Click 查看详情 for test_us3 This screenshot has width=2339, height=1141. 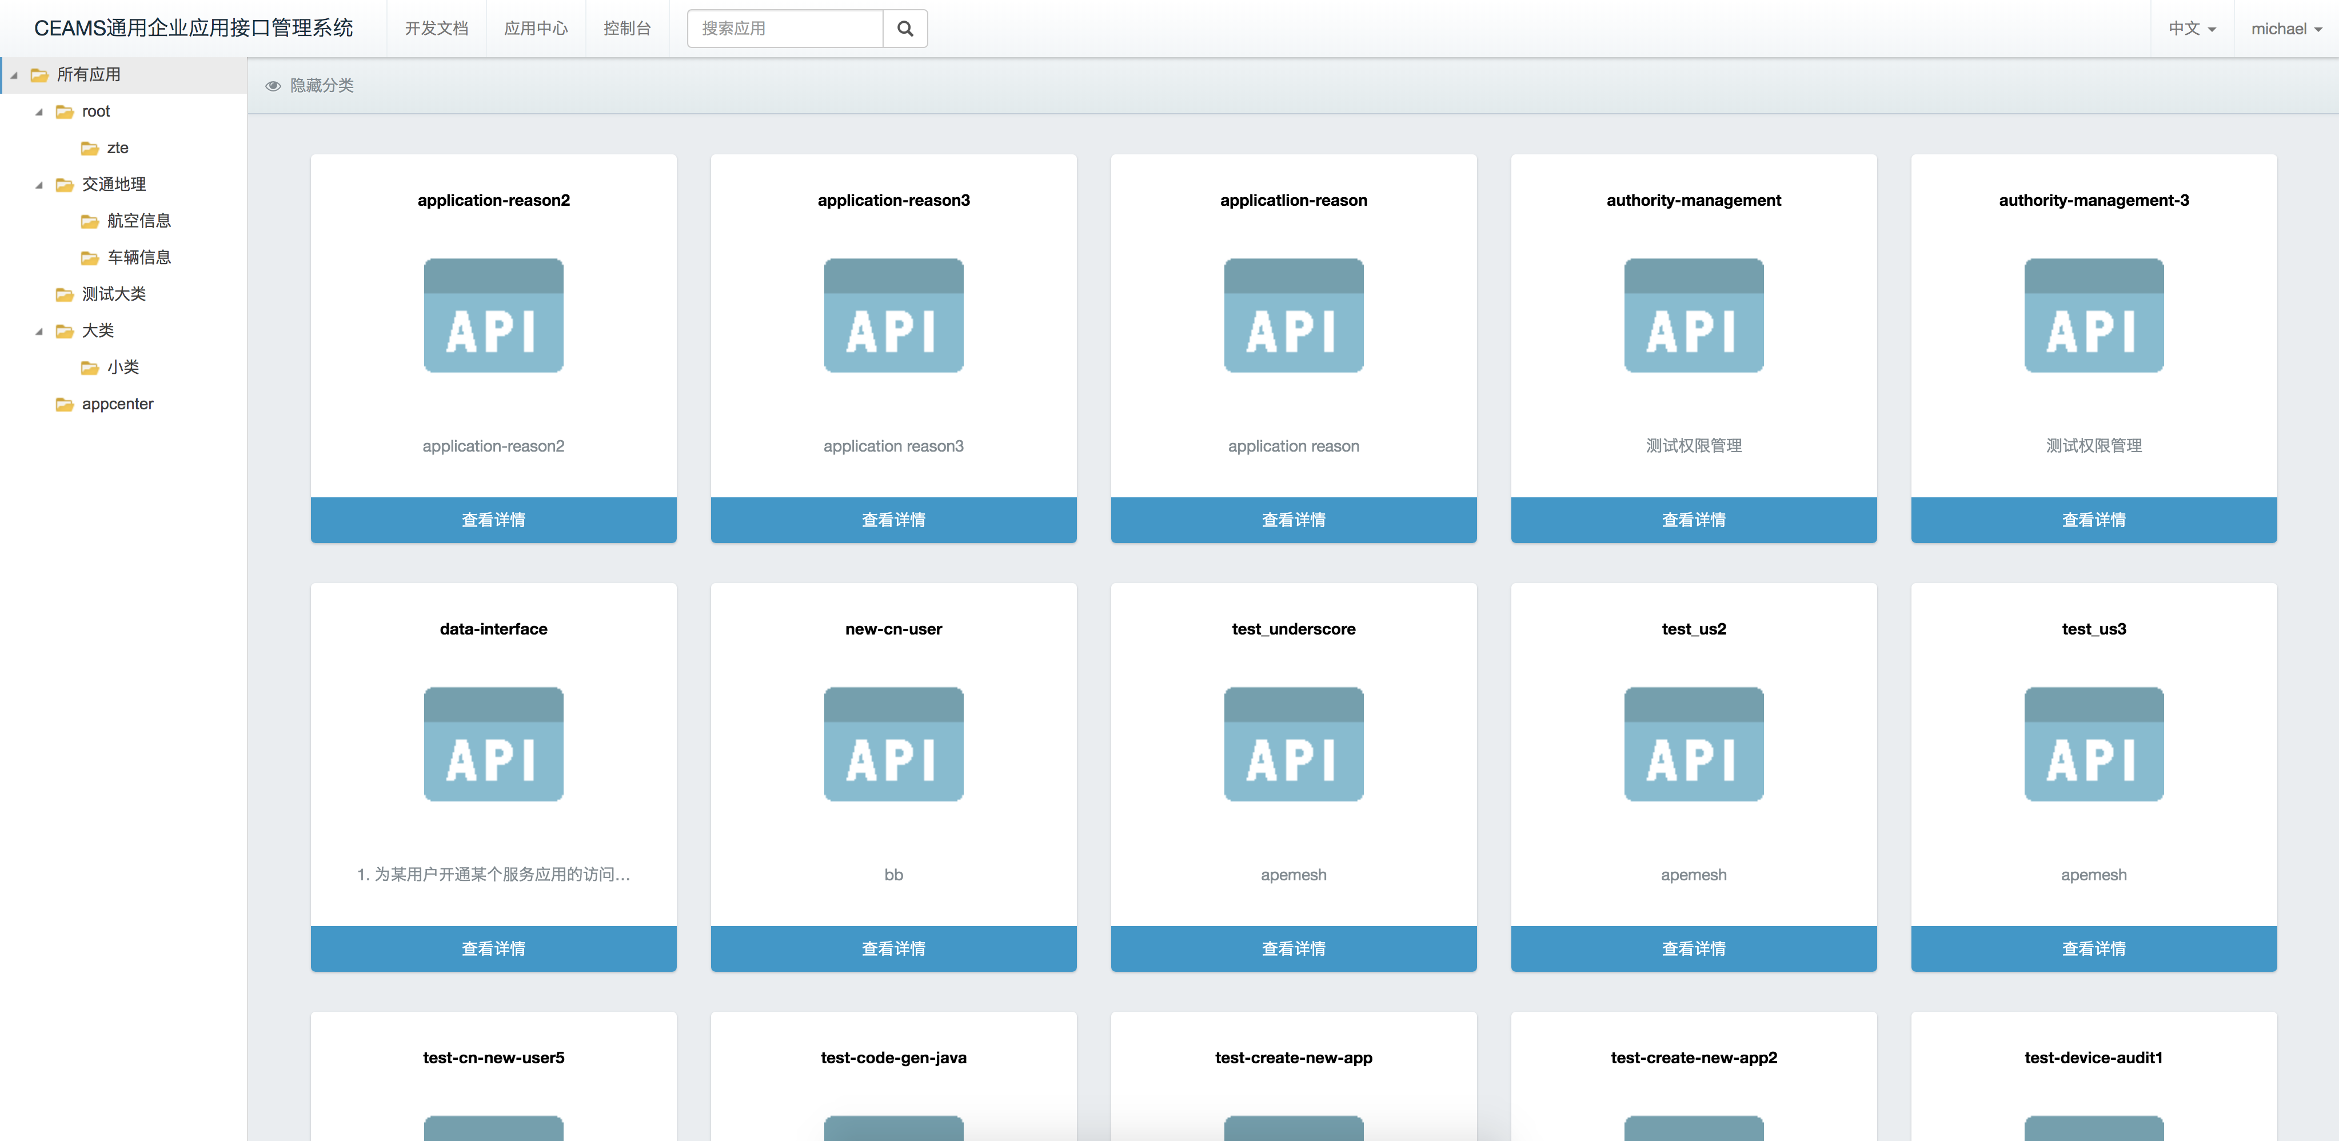(2094, 948)
